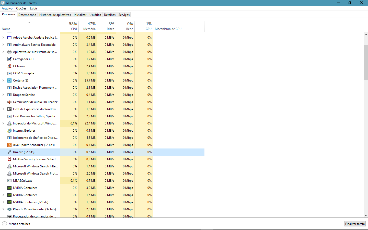368x230 pixels.
Task: Click the Internet Explorer icon
Action: coord(9,131)
